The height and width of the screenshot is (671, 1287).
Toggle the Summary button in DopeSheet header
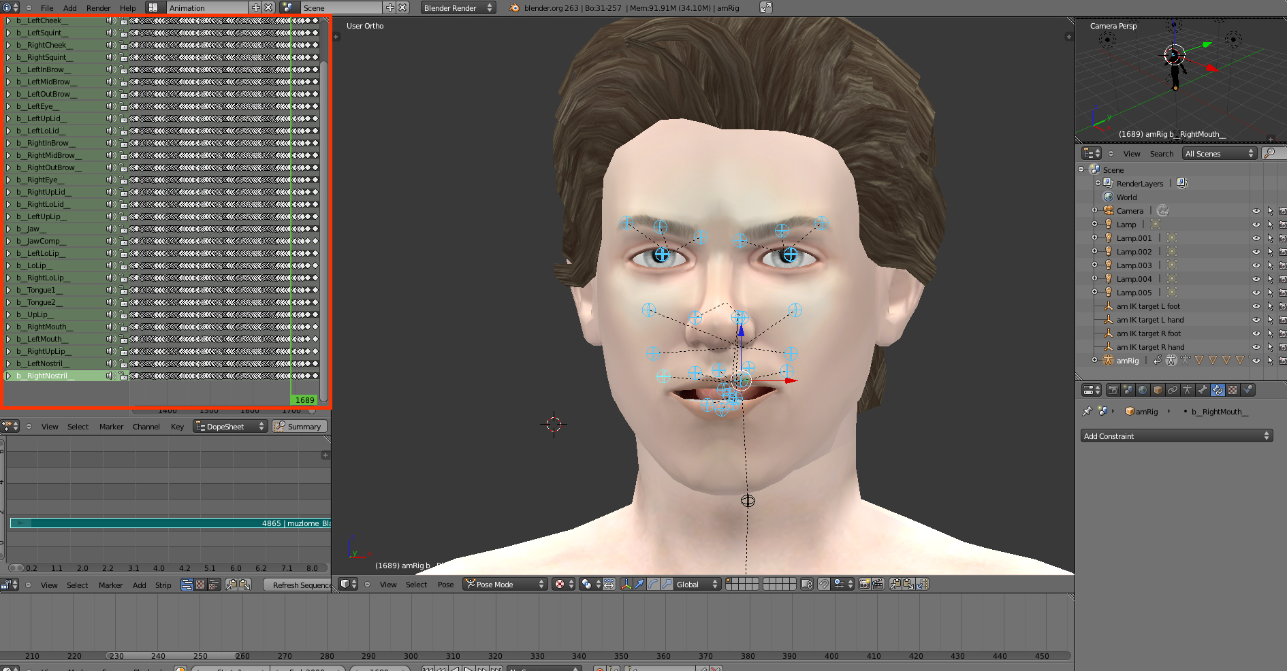tap(299, 427)
